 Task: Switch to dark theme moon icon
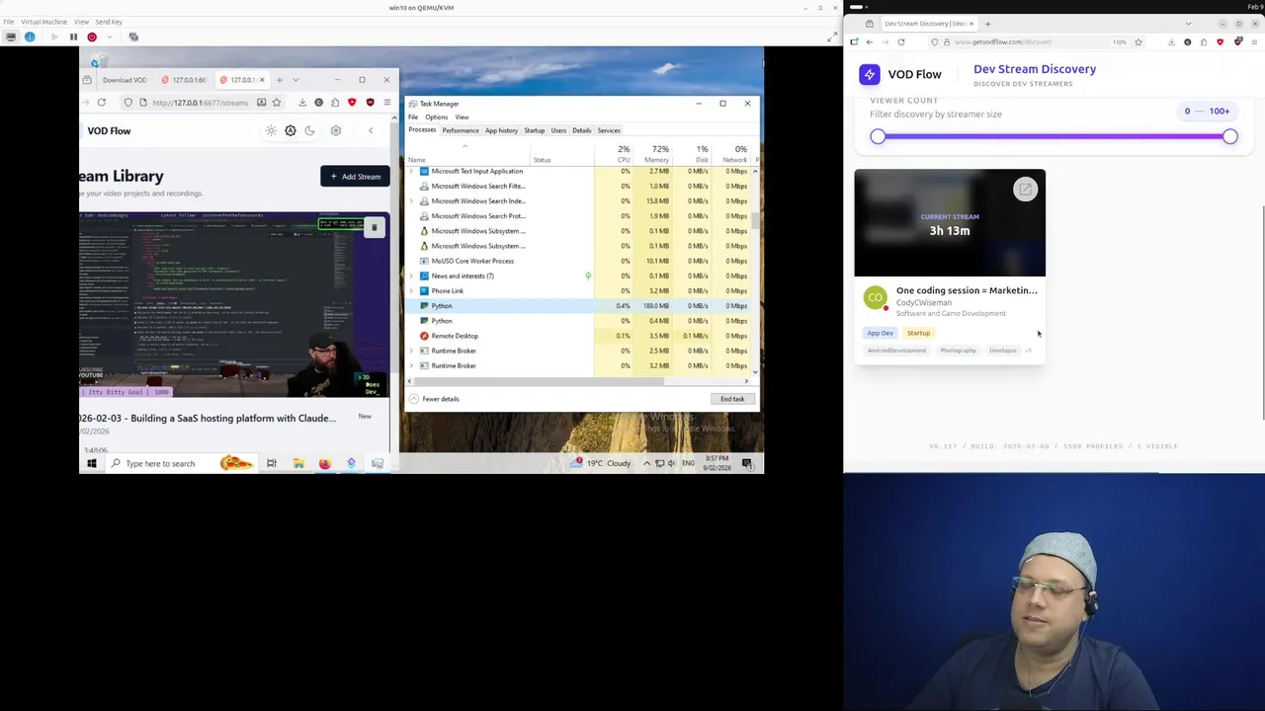(309, 130)
